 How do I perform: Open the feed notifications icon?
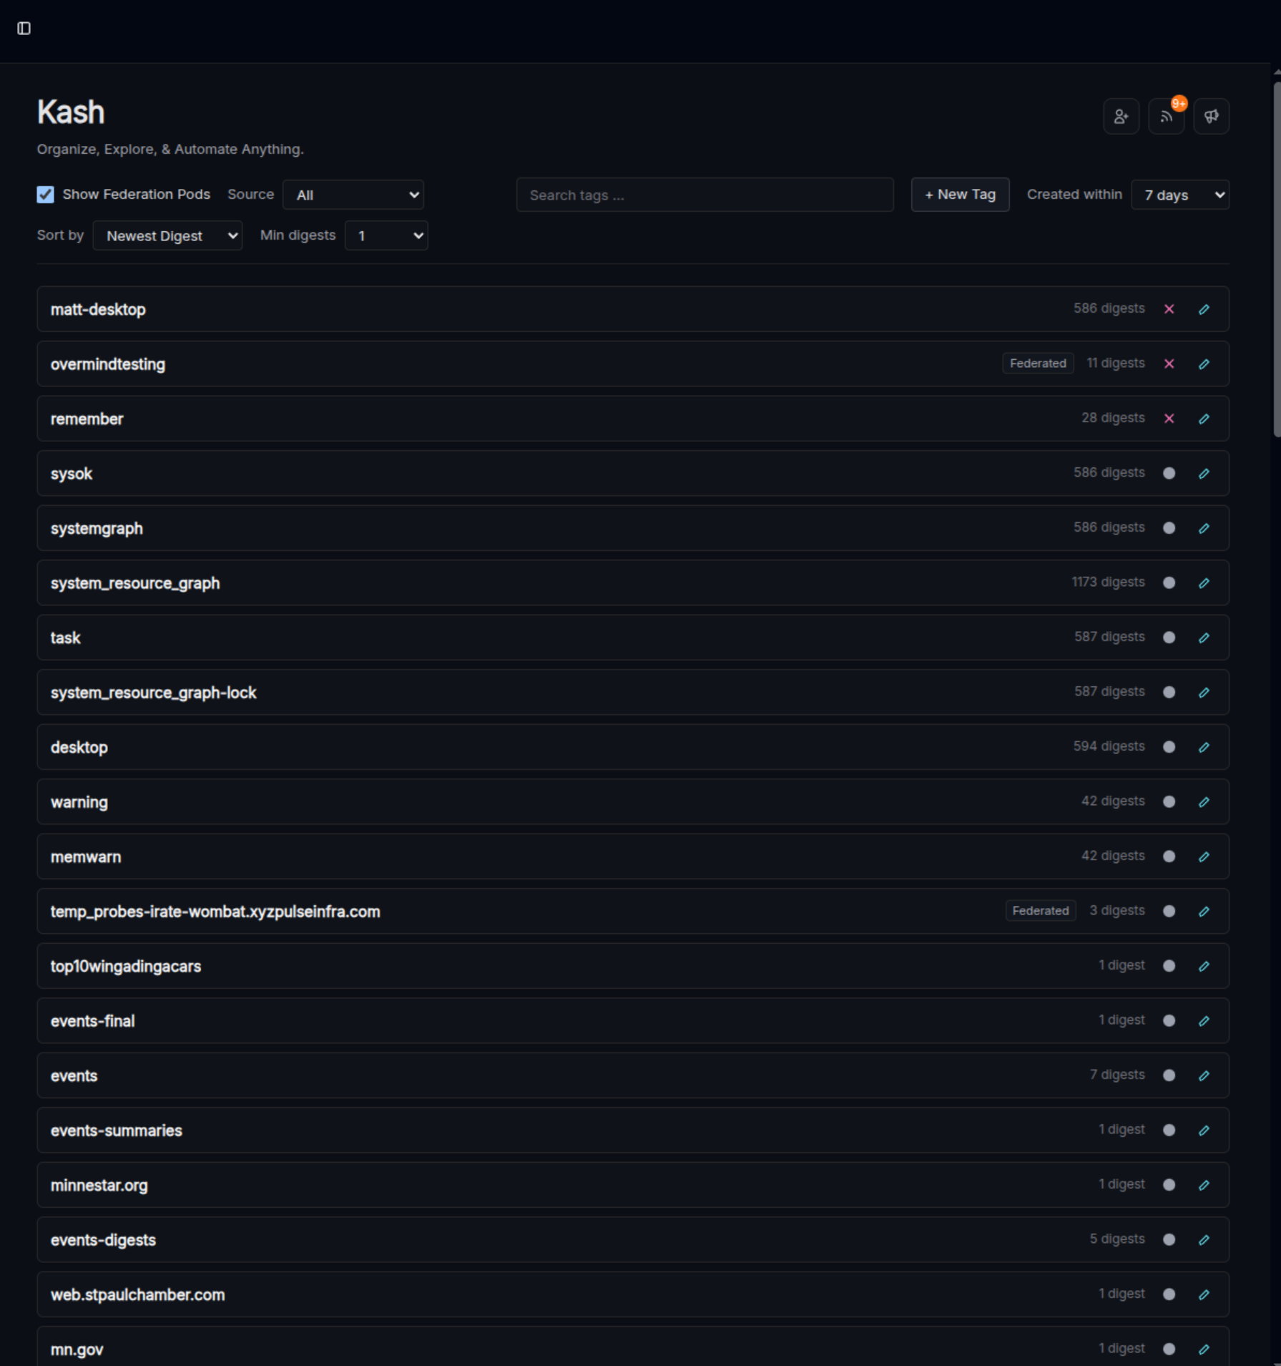(x=1166, y=117)
